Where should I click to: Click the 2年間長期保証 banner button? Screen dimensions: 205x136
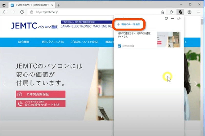[x=41, y=94]
